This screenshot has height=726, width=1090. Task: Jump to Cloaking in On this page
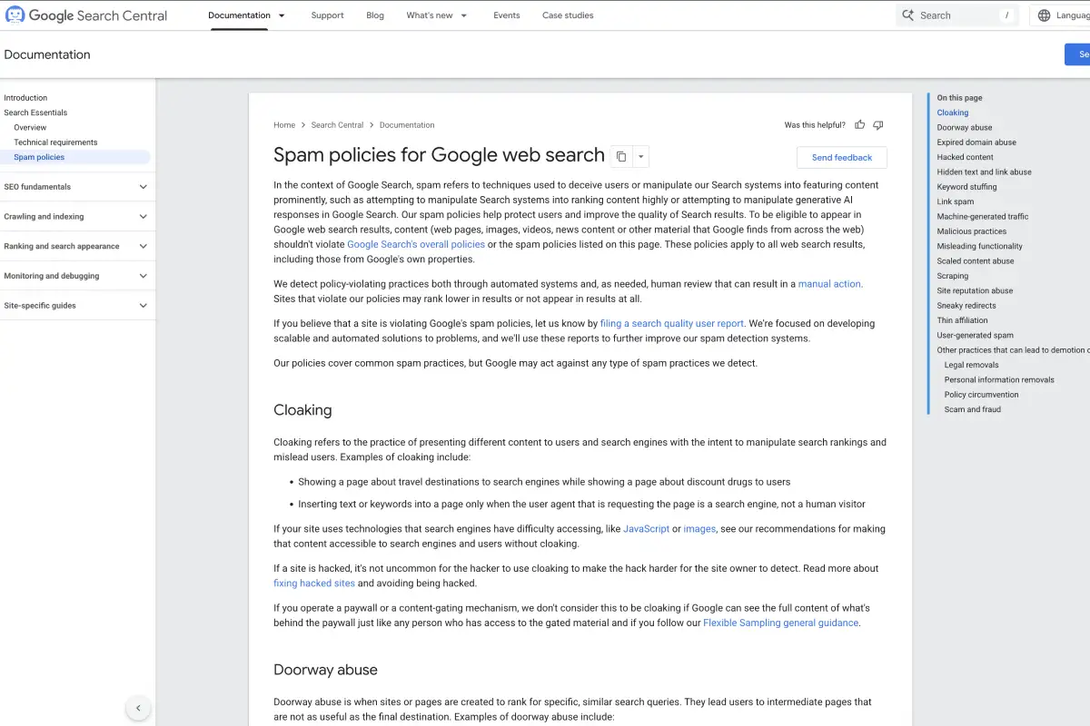click(x=953, y=113)
